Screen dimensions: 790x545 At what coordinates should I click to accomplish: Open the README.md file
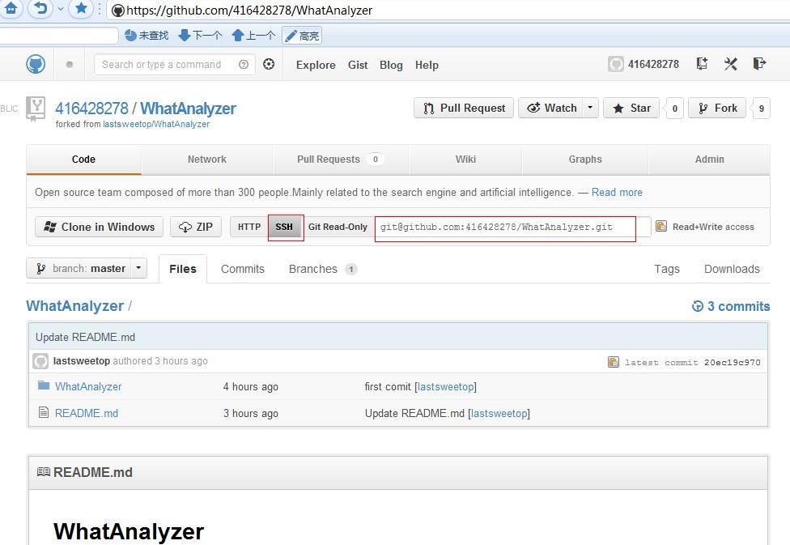86,413
